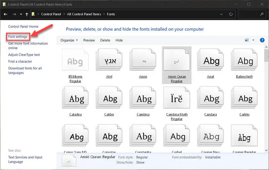Screen dimensions: 269x170
Task: Open Find a character link
Action: [x=20, y=61]
